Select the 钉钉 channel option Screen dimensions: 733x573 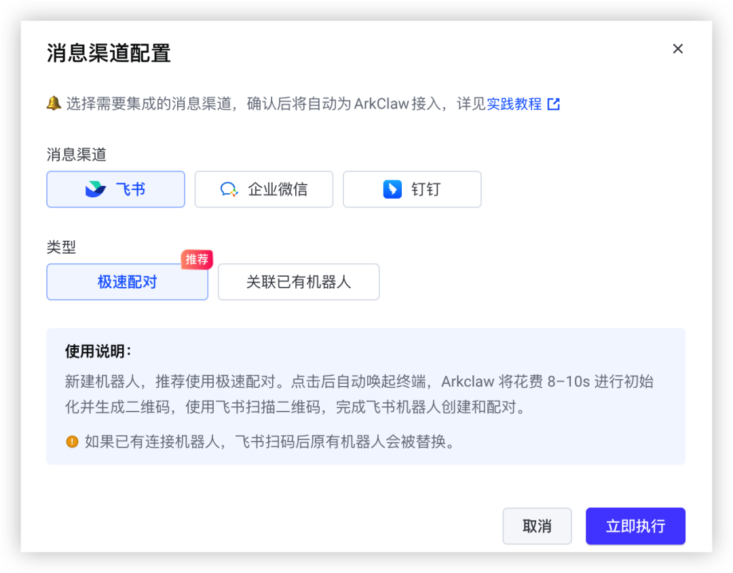[412, 189]
